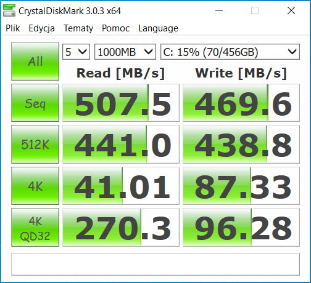This screenshot has height=283, width=311.
Task: Start the 4K random test
Action: [35, 186]
